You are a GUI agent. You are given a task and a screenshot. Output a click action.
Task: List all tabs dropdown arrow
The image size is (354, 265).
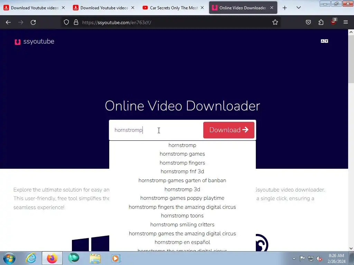[298, 8]
